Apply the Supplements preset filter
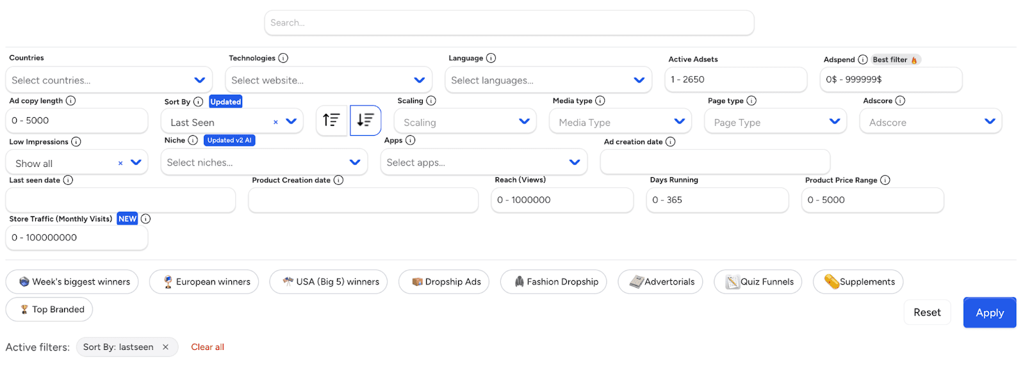This screenshot has width=1025, height=366. [858, 282]
